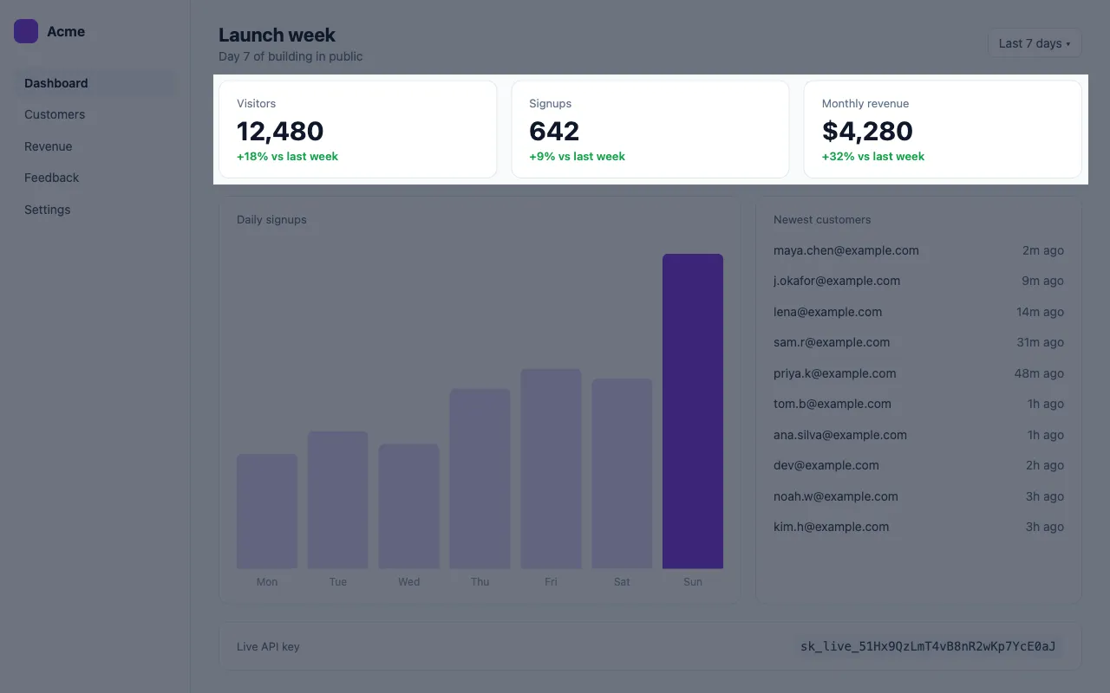The width and height of the screenshot is (1110, 693).
Task: Click the sk_live API key value
Action: (x=928, y=646)
